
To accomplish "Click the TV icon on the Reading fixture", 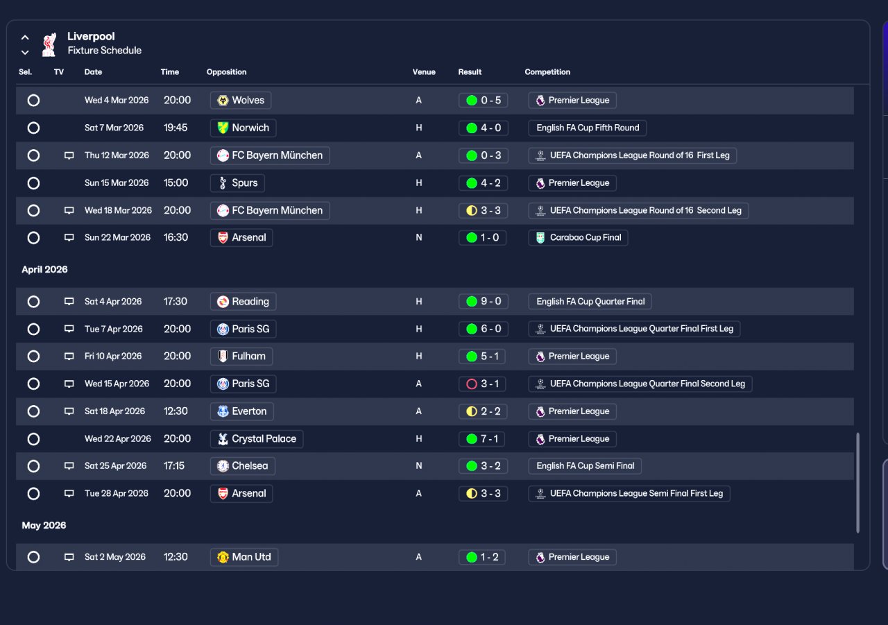I will click(x=69, y=302).
